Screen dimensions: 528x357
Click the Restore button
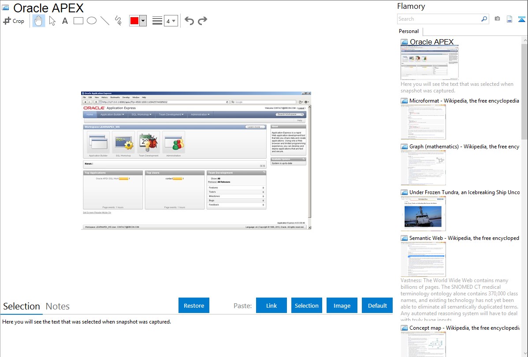tap(194, 305)
